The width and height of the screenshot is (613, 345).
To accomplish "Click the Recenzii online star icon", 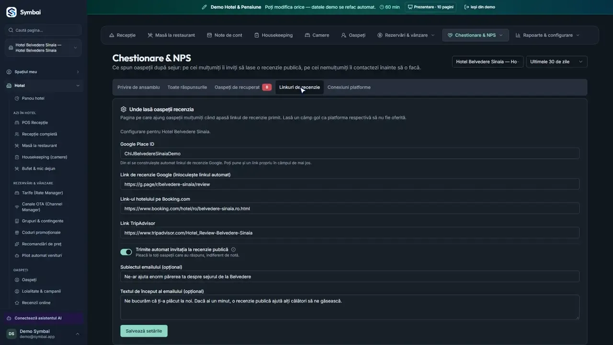I will [17, 303].
